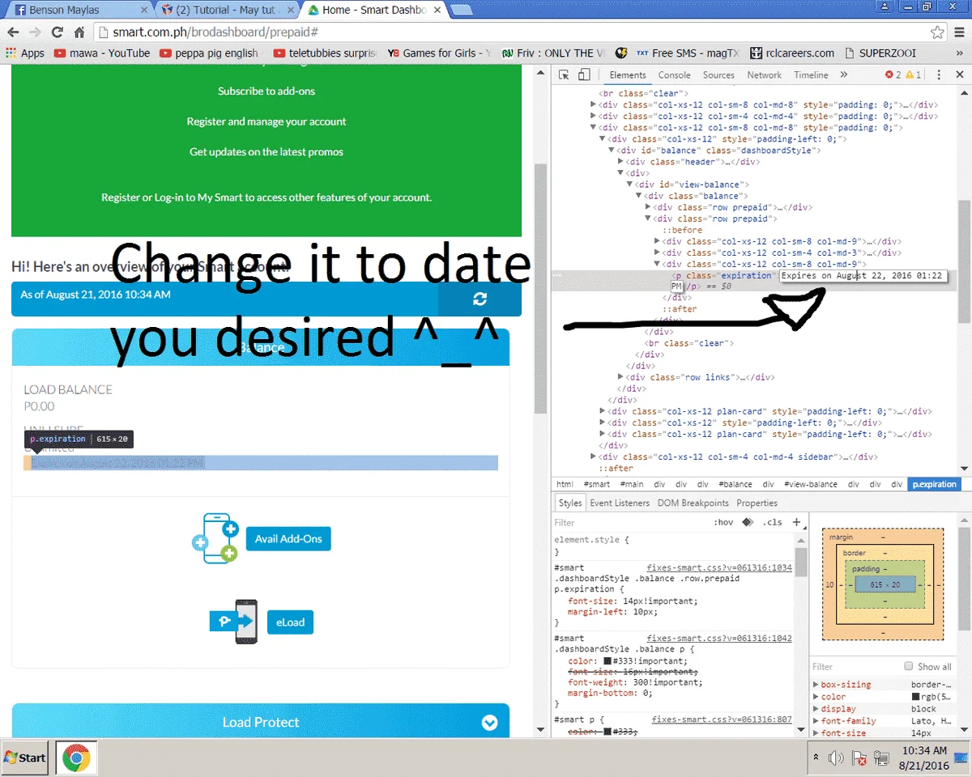Expand the div class="row links" node
972x777 pixels.
(x=621, y=376)
